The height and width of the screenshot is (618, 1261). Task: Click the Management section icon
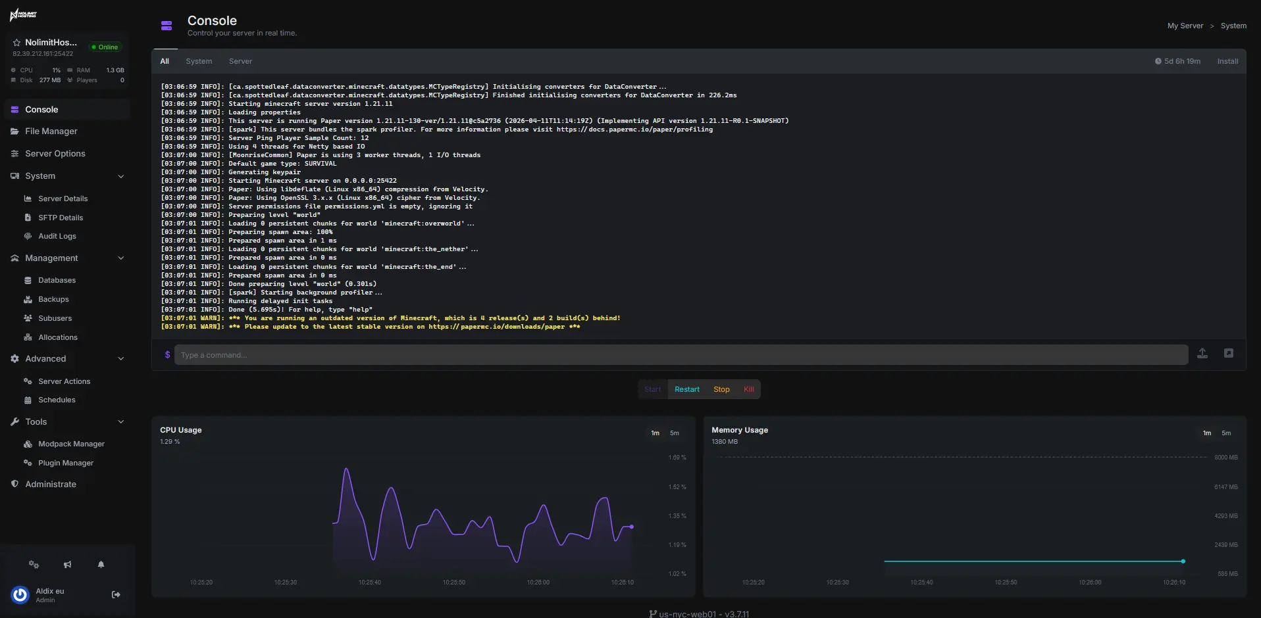[14, 258]
